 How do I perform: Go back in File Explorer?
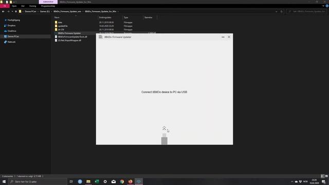(x=3, y=11)
